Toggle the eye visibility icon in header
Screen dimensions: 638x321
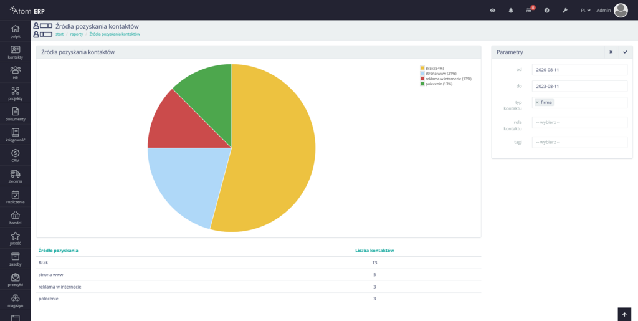pos(493,11)
